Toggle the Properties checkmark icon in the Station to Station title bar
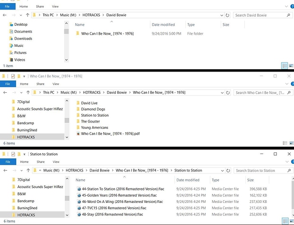This screenshot has width=294, height=225. [x=13, y=154]
